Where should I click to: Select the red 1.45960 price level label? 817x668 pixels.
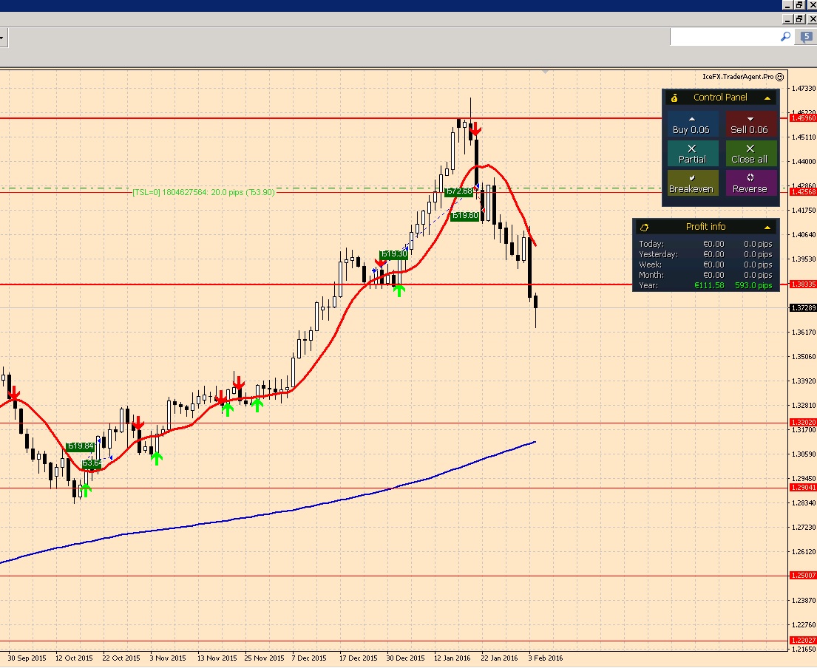(x=803, y=118)
